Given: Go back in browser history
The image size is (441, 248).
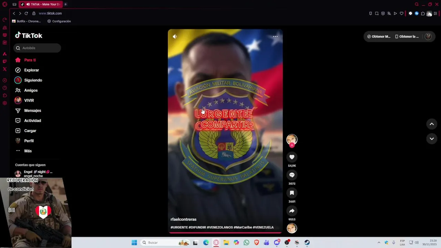Looking at the screenshot, I should tap(14, 13).
